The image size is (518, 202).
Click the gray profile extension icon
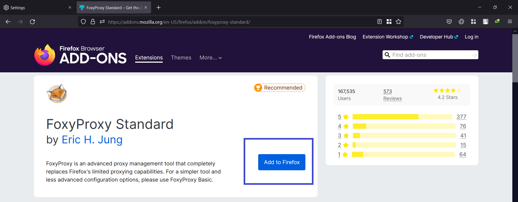click(486, 22)
